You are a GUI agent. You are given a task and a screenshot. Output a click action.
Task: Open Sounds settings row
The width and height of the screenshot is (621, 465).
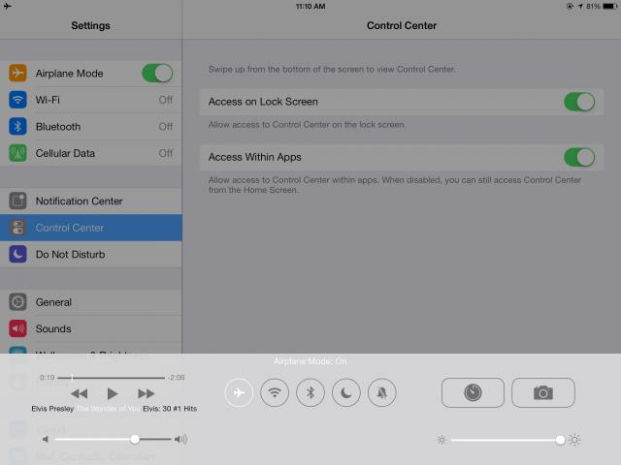tap(91, 328)
